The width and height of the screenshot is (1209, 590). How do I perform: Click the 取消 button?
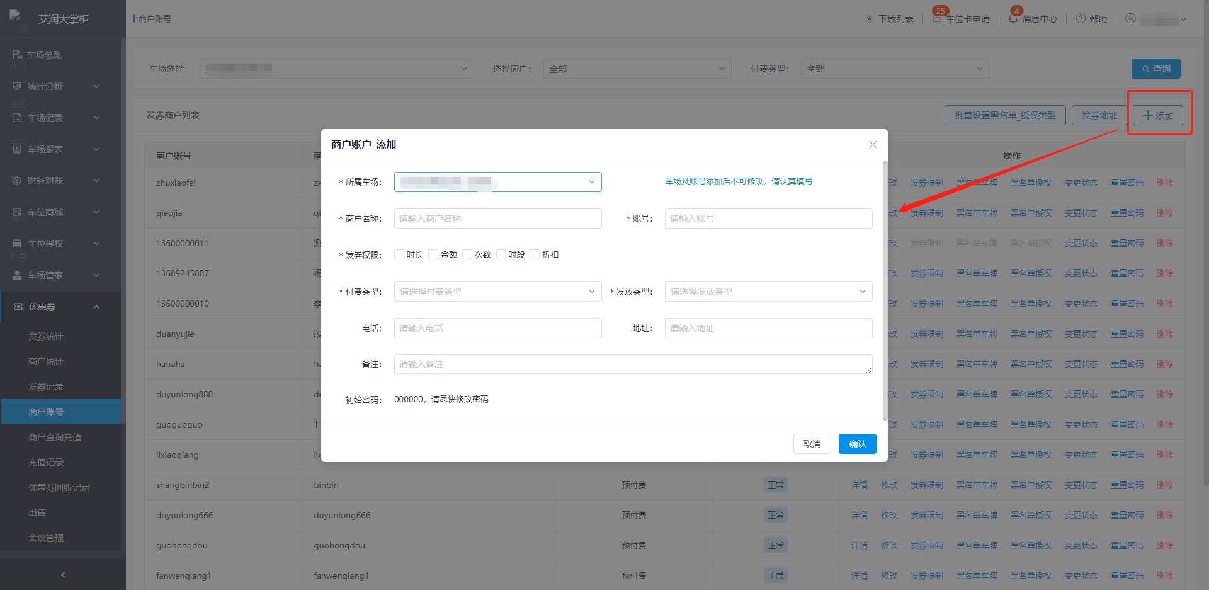tap(812, 444)
